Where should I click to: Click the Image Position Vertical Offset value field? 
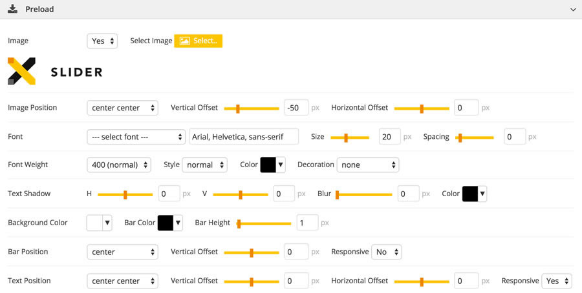tap(296, 108)
